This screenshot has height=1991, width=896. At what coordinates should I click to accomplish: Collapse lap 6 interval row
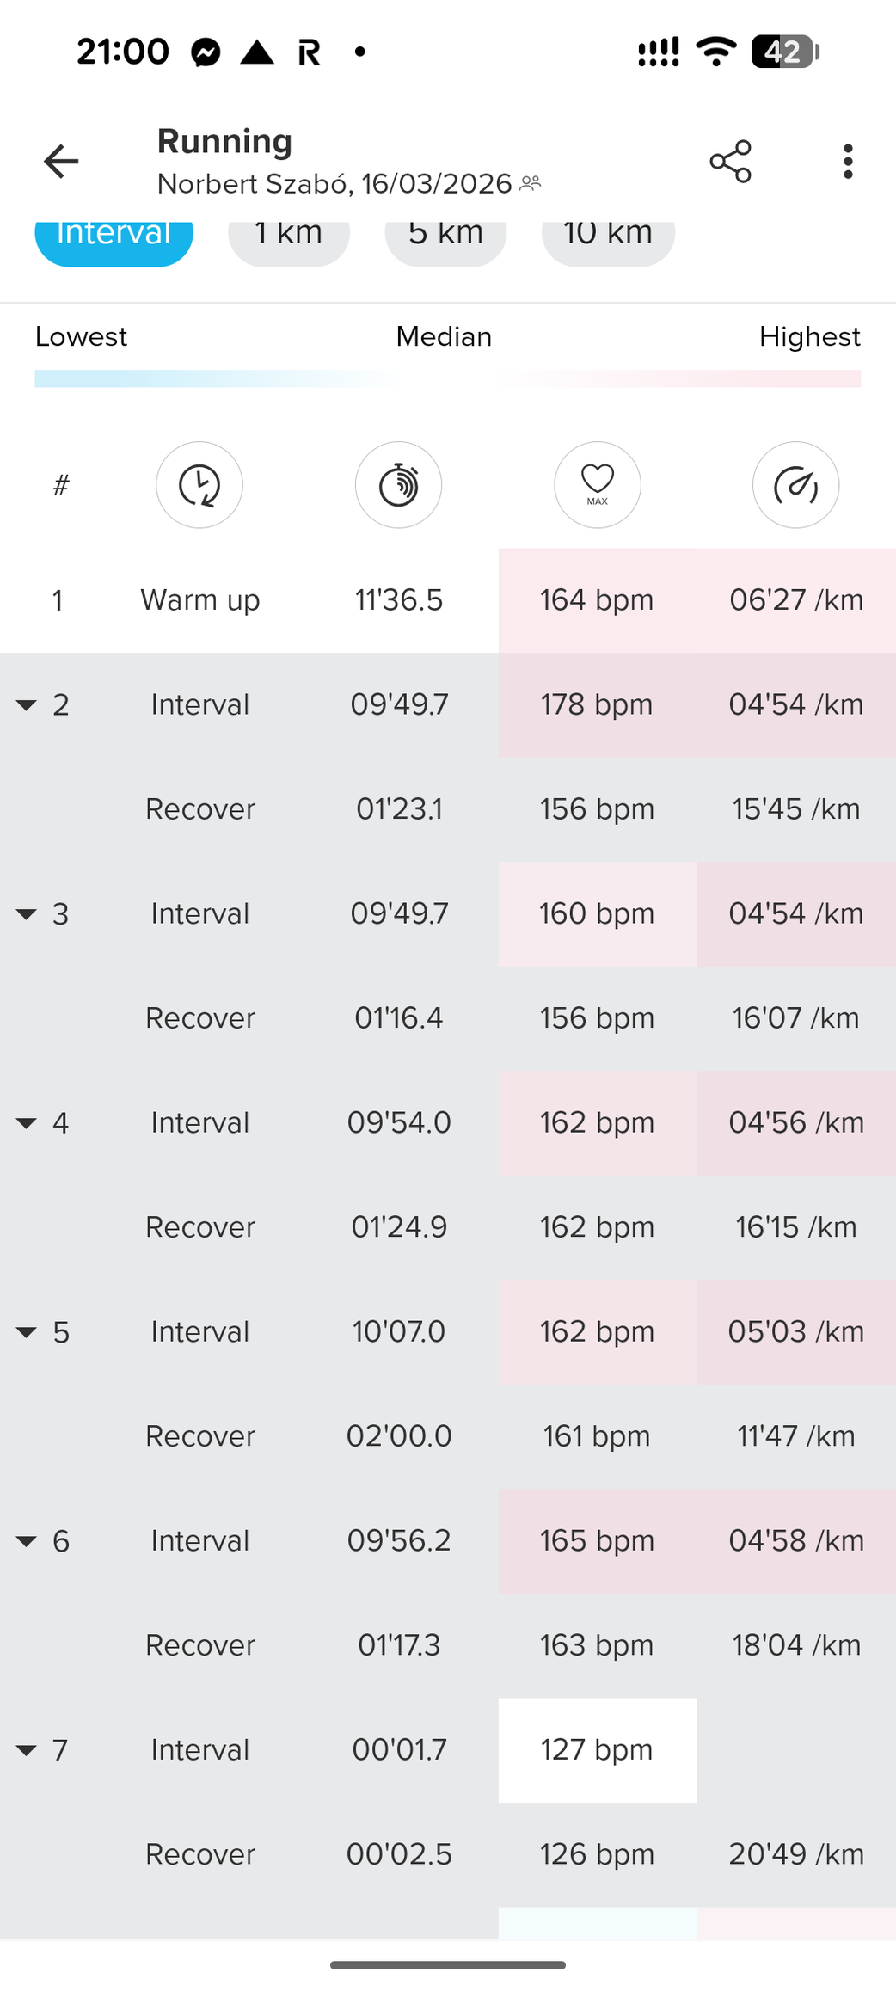coord(27,1541)
